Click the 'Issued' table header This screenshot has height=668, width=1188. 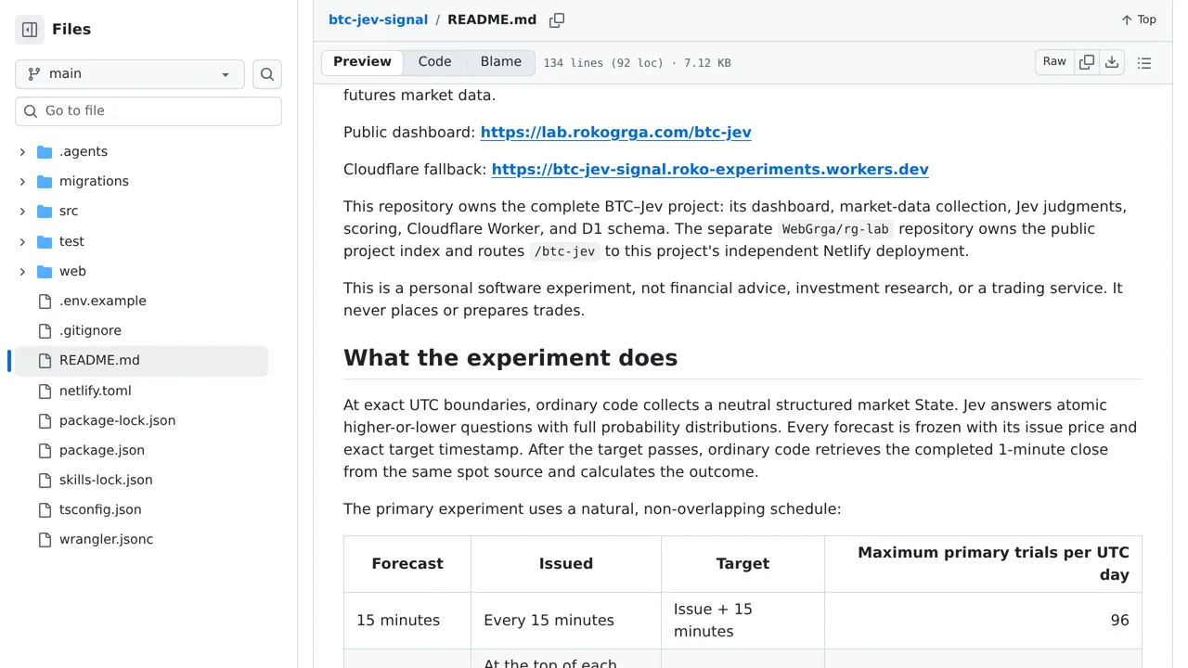566,564
